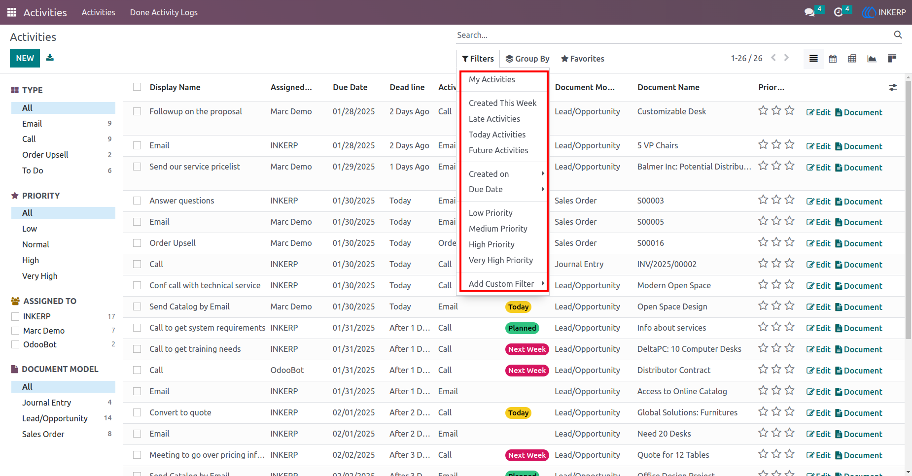Image resolution: width=912 pixels, height=476 pixels.
Task: Check the Followup on the proposal row
Action: (x=137, y=111)
